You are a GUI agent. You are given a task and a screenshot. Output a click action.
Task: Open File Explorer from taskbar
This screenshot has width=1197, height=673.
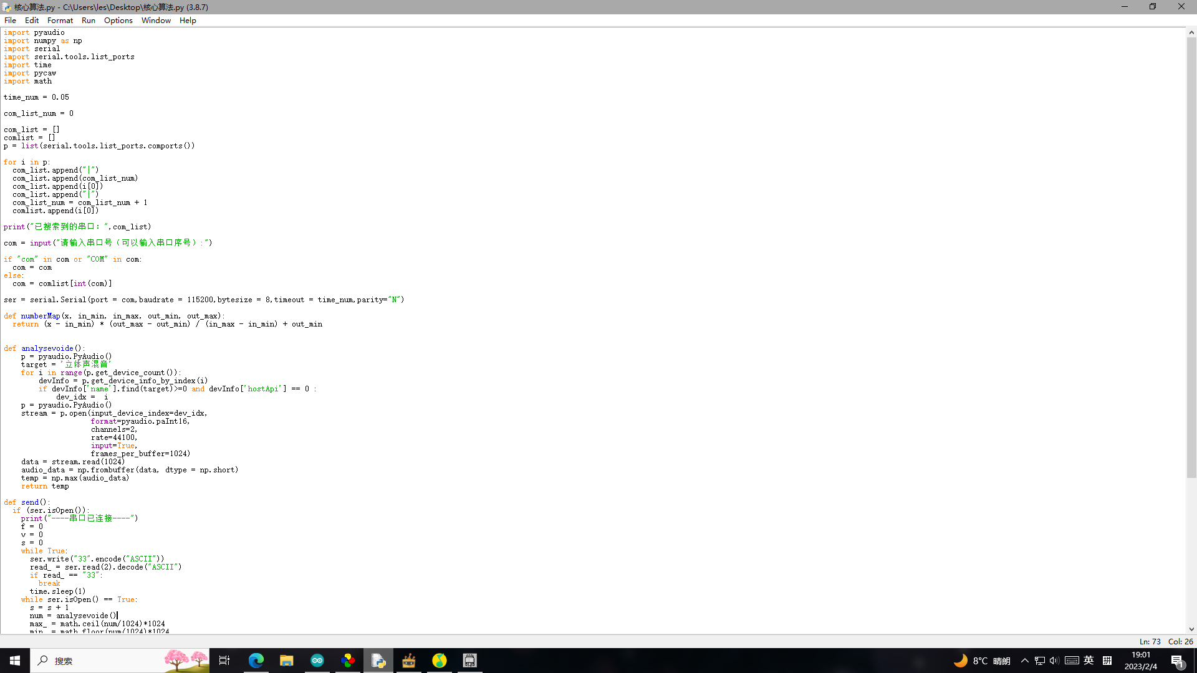tap(286, 661)
